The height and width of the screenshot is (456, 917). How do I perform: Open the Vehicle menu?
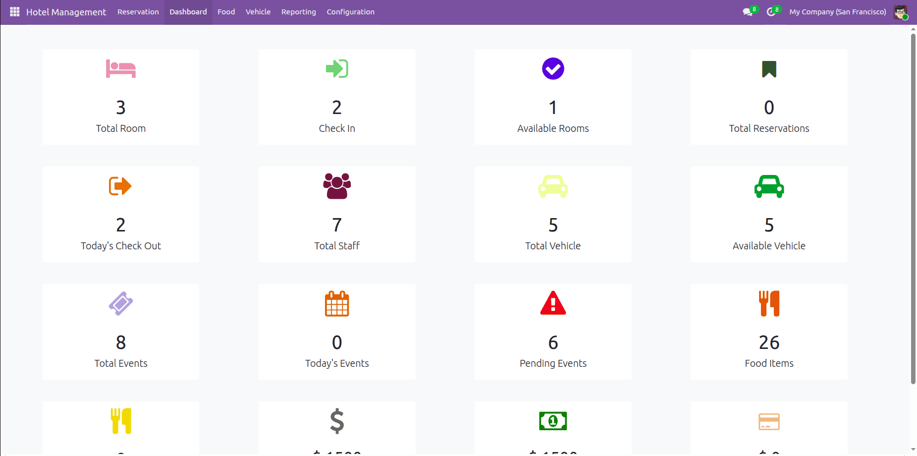point(258,12)
